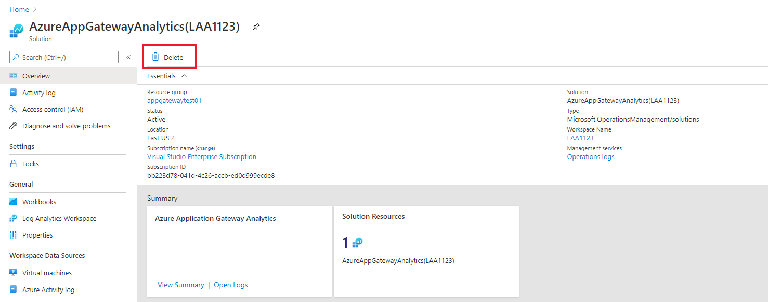Click the View Summary link
Viewport: 768px width, 302px height.
[180, 285]
